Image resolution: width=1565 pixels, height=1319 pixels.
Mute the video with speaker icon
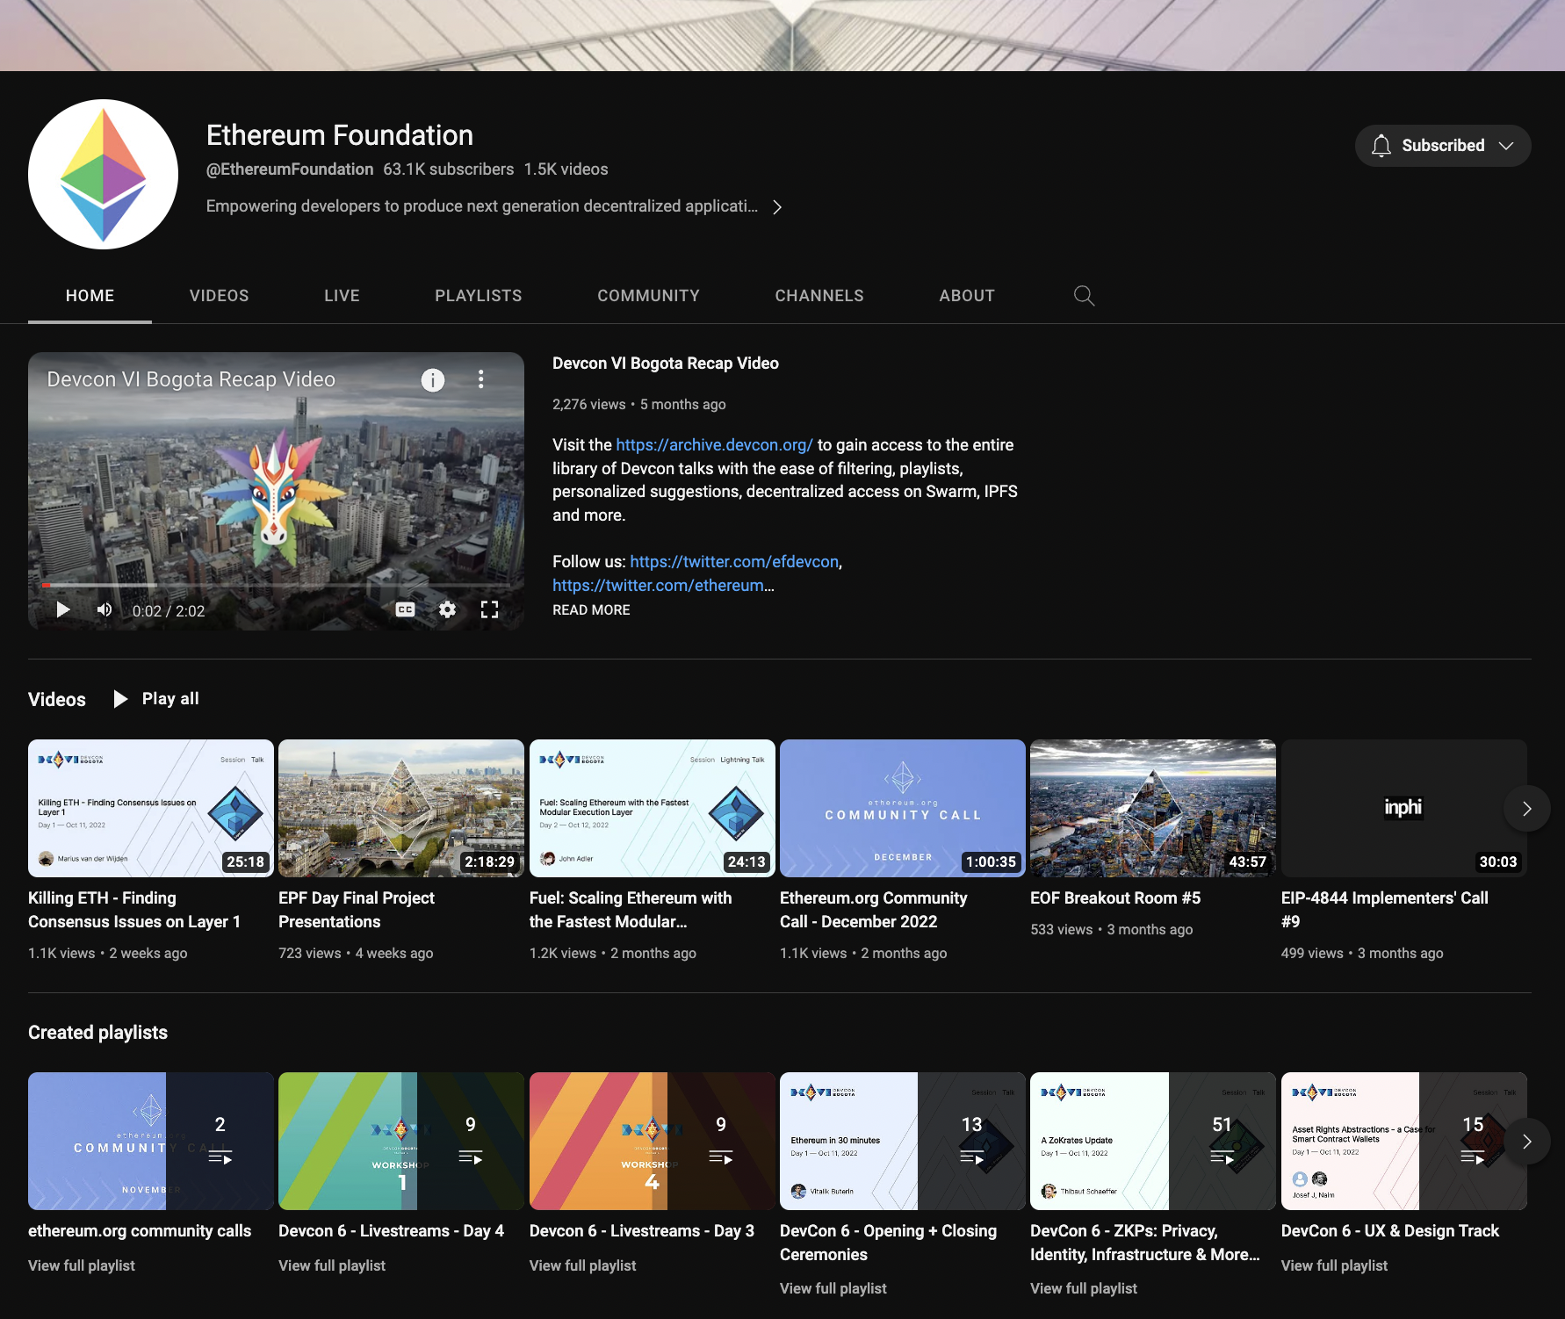click(x=105, y=609)
